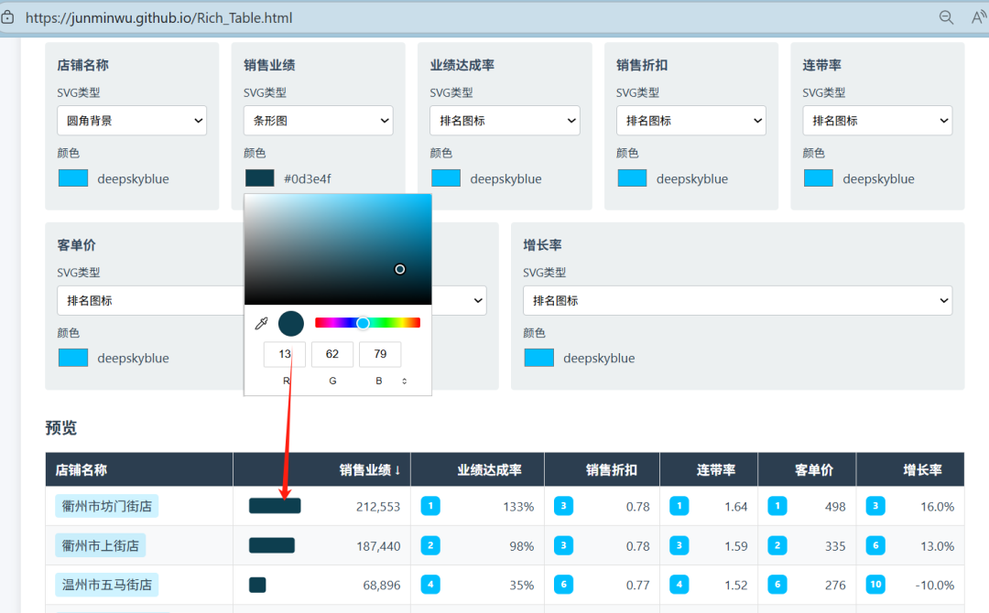Click rank badge 2 beside 98%
989x613 pixels.
[430, 545]
